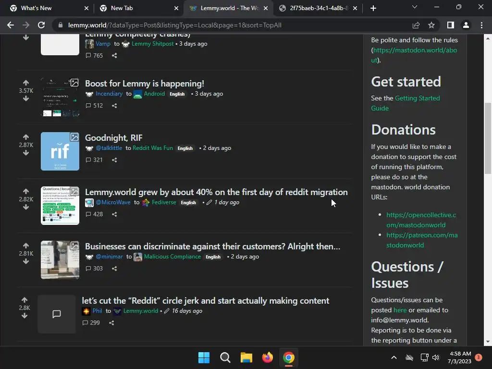Expand the tab search dropdown
This screenshot has width=492, height=369.
415,7
